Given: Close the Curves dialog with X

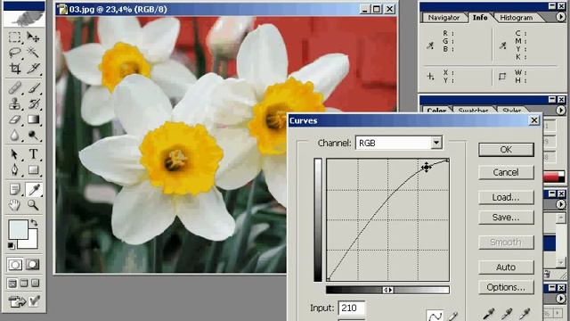Looking at the screenshot, I should pos(533,120).
